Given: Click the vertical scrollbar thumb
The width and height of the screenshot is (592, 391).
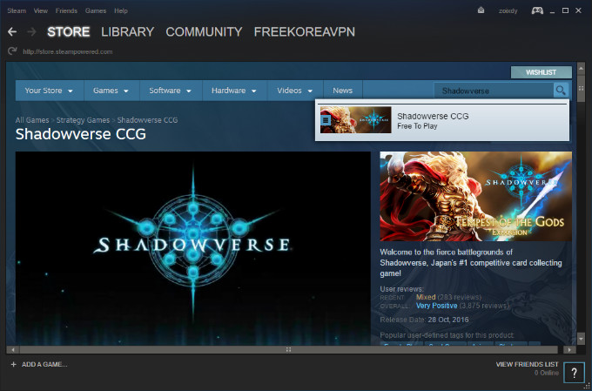Looking at the screenshot, I should [x=581, y=87].
